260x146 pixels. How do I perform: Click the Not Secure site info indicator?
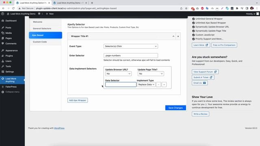pos(26,8)
